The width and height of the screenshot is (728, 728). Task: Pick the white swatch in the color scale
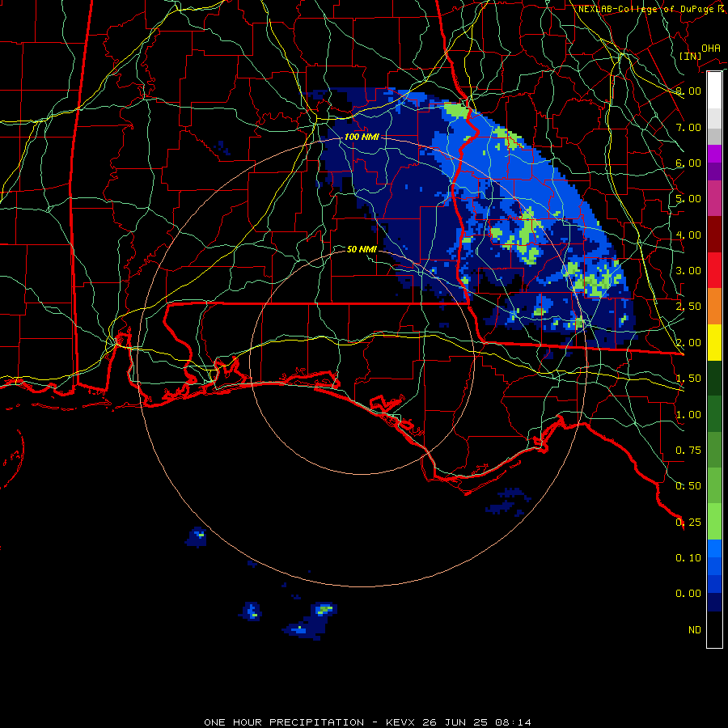coord(714,91)
